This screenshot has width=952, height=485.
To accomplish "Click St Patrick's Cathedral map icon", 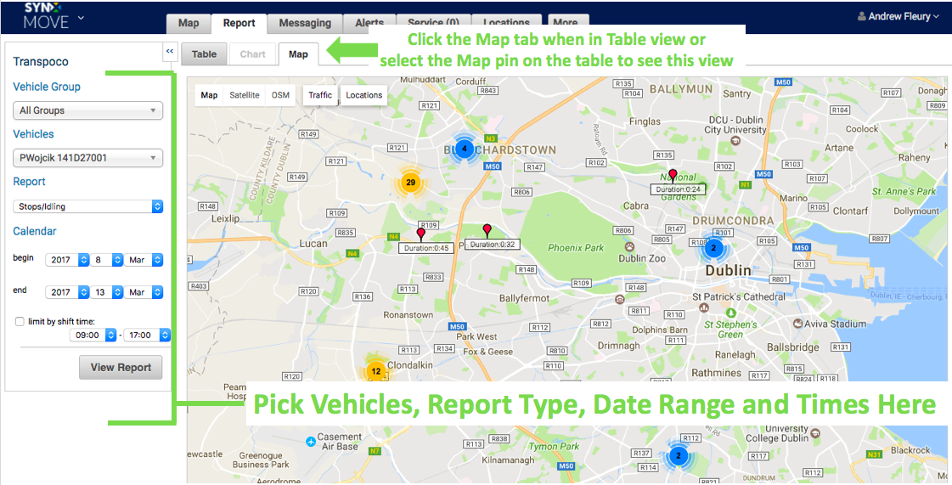I will (704, 307).
